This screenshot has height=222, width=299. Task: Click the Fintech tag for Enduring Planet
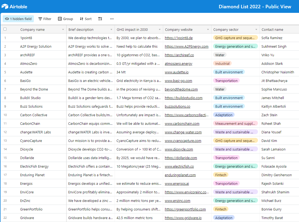(221, 175)
